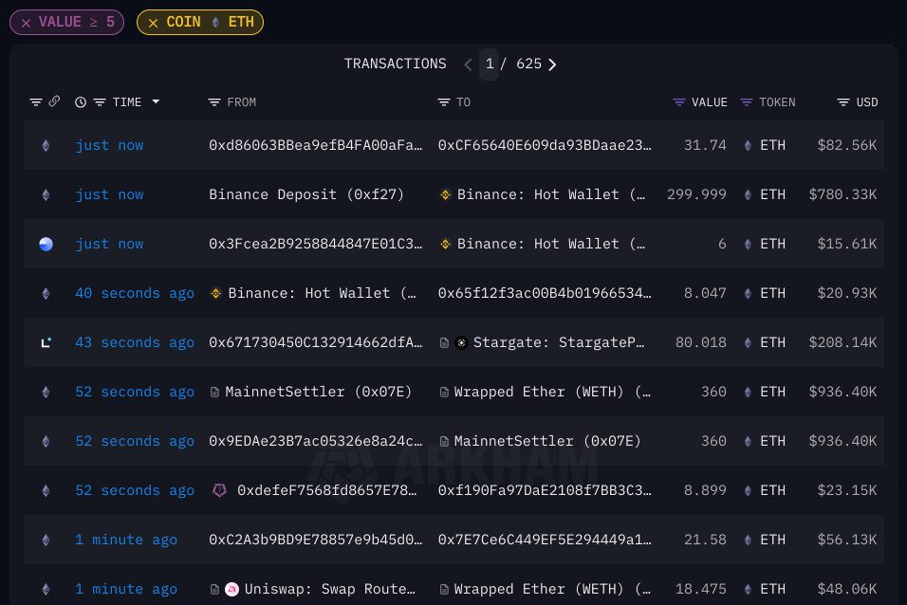Open the chain filter icon in header

tap(36, 102)
